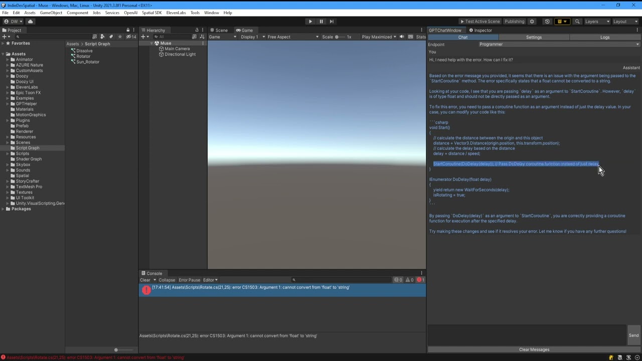
Task: Click the Save search star icon
Action: [119, 37]
